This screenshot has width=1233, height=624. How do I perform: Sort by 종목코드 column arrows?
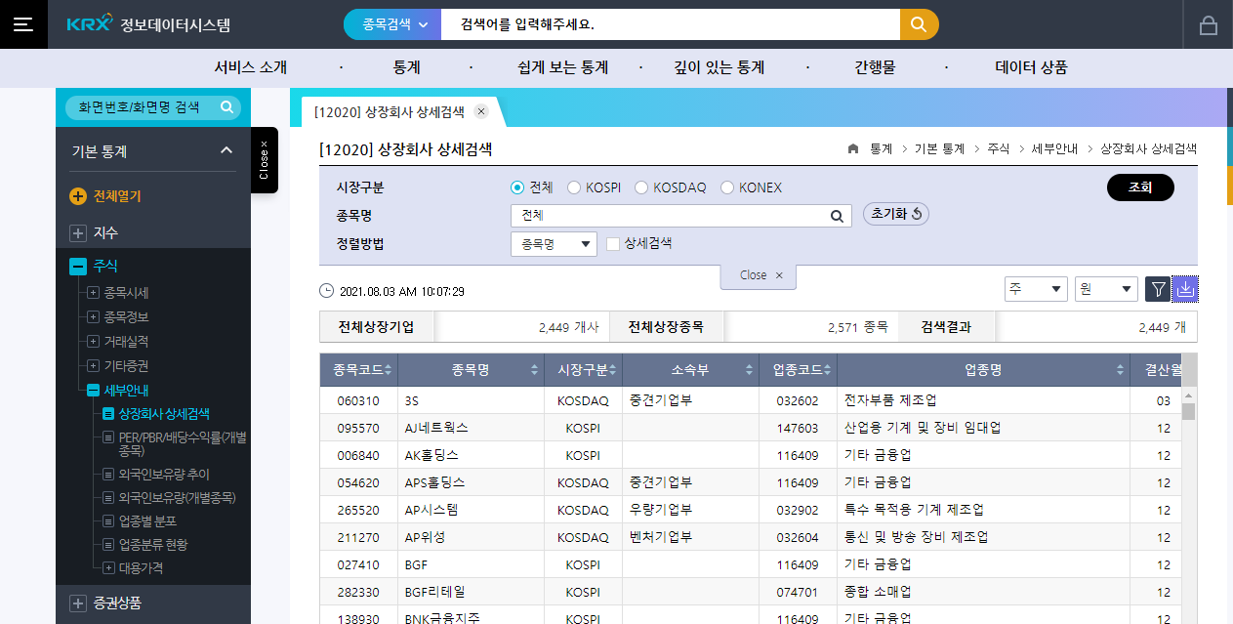click(389, 370)
